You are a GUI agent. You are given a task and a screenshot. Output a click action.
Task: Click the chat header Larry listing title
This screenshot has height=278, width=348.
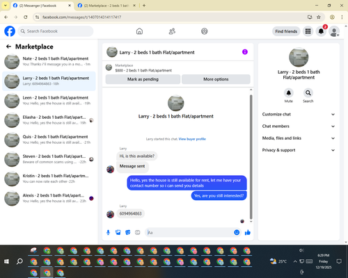157,52
